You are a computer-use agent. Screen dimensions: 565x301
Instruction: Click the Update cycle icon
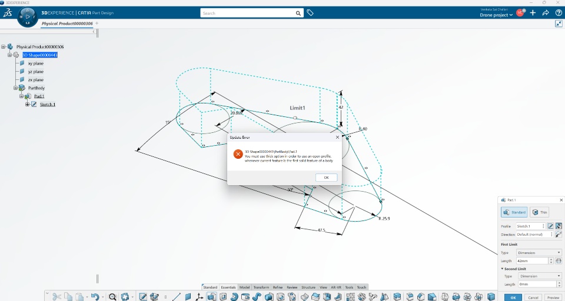coord(125,297)
